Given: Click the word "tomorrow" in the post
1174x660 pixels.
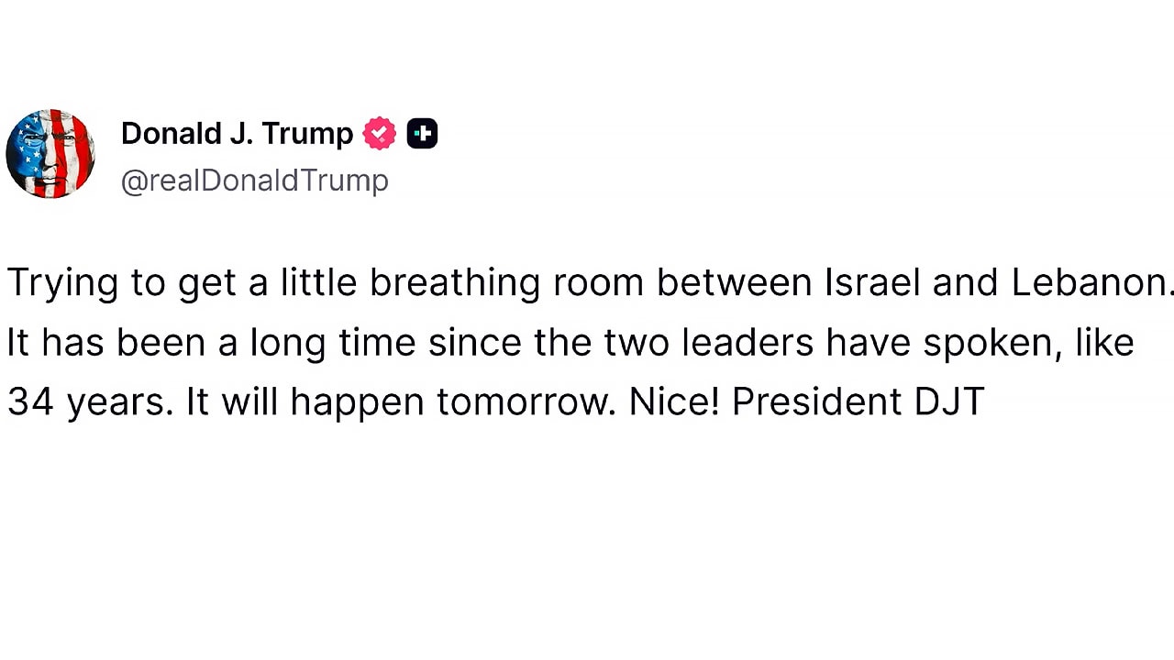Looking at the screenshot, I should tap(526, 402).
